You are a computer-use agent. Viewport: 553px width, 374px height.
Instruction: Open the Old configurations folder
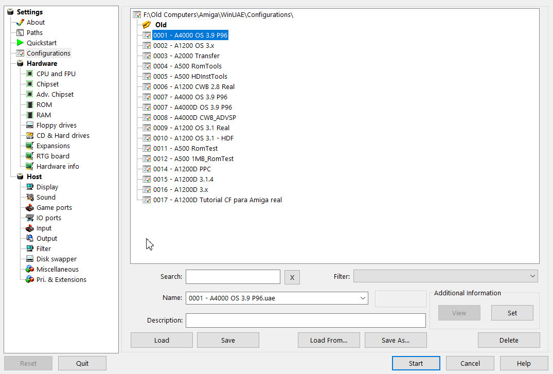click(161, 25)
